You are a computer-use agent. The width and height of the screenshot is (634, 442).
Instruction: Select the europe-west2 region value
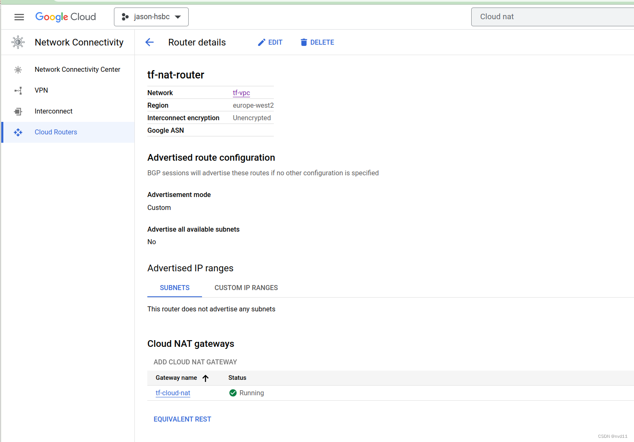click(253, 105)
